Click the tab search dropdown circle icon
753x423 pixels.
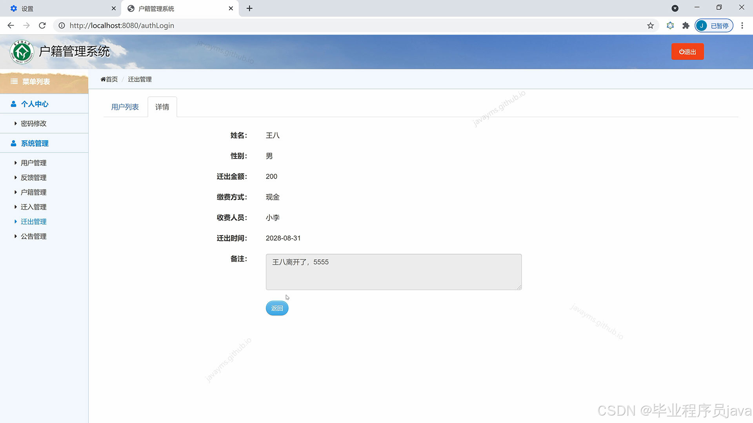[675, 8]
